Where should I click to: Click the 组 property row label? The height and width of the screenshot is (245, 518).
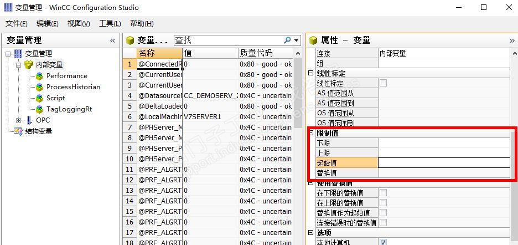click(320, 63)
